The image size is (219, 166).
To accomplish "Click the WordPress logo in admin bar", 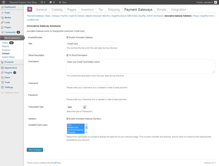I will (3, 2).
